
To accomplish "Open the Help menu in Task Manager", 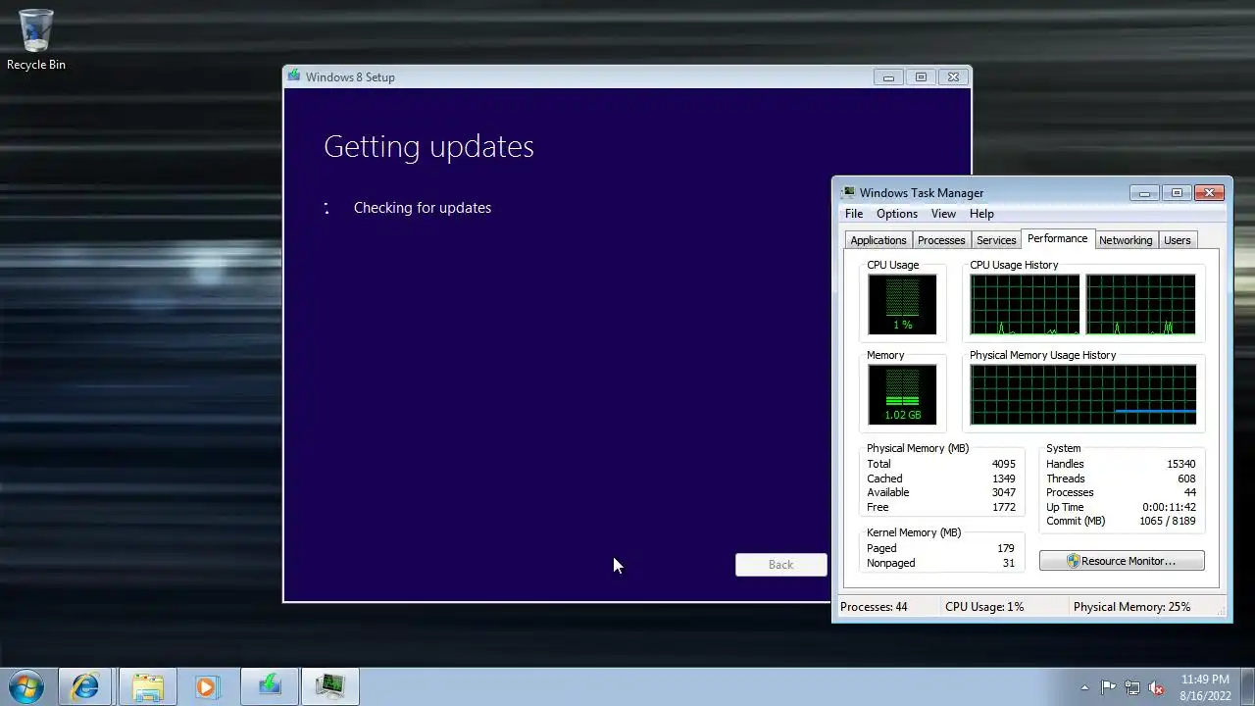I will [981, 214].
